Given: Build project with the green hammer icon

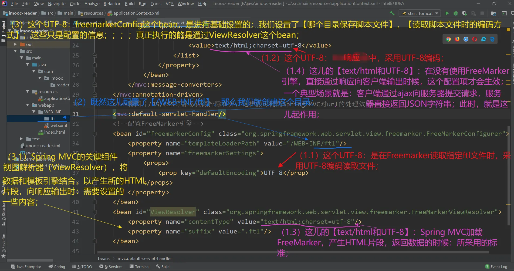Looking at the screenshot, I should click(392, 13).
